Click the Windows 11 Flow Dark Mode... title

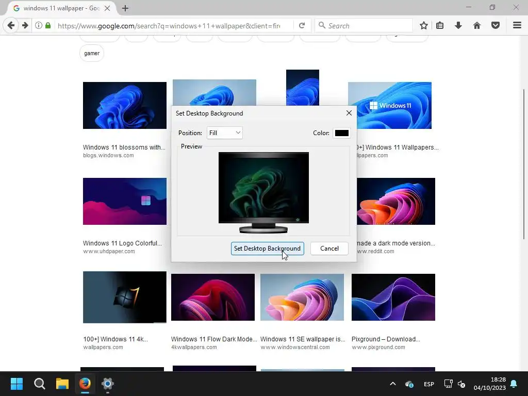tap(214, 339)
